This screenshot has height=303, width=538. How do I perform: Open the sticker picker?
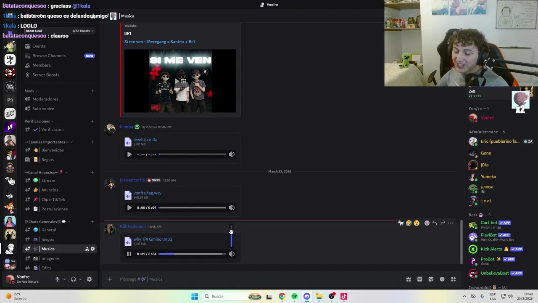click(431, 279)
